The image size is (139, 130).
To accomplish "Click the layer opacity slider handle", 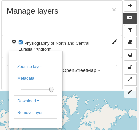I will coord(51,90).
